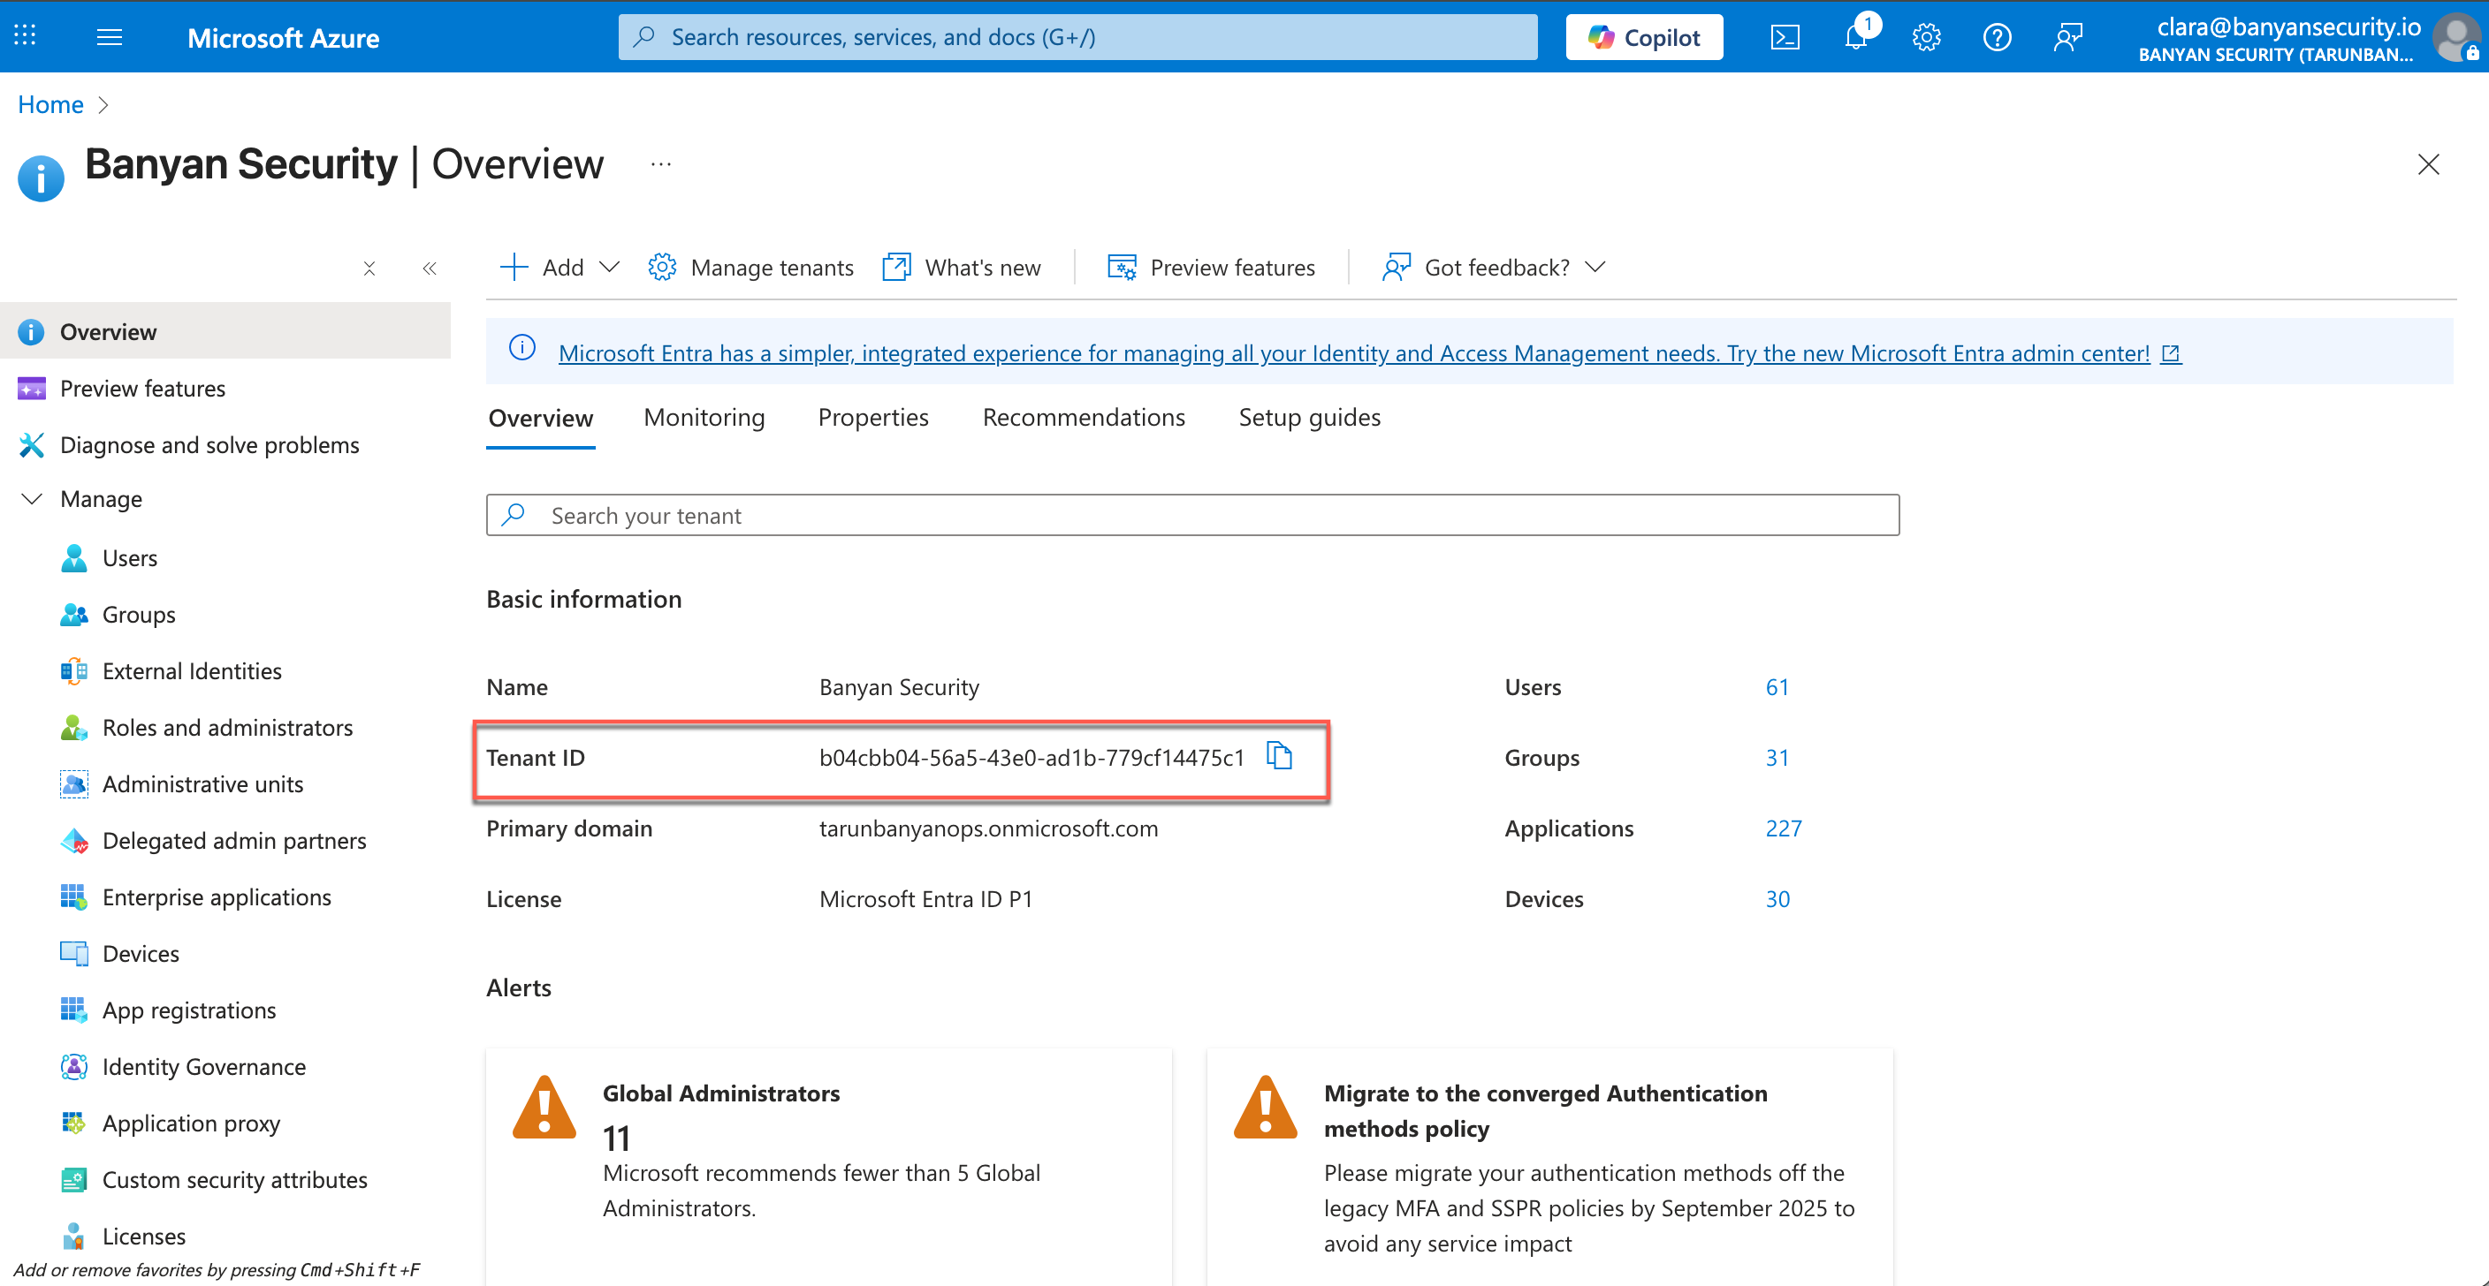
Task: Open the Microsoft Entra admin center link
Action: point(1352,353)
